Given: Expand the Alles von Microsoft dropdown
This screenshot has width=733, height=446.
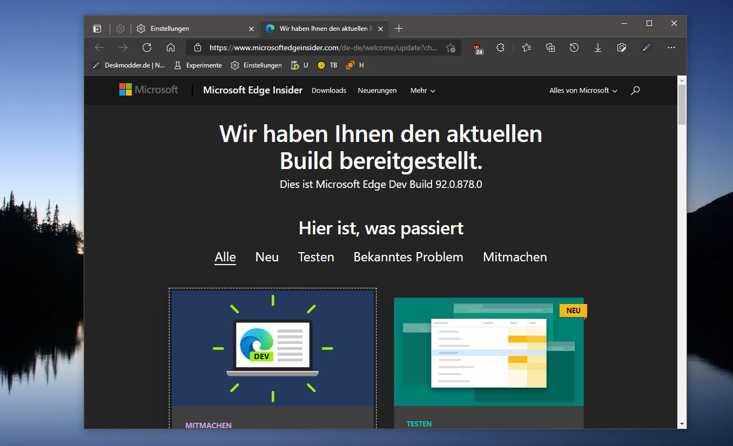Looking at the screenshot, I should pyautogui.click(x=583, y=90).
